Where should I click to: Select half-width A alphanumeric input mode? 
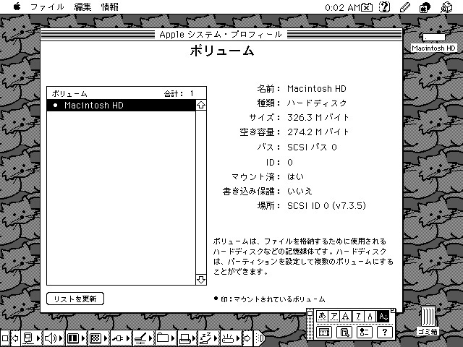(370, 317)
